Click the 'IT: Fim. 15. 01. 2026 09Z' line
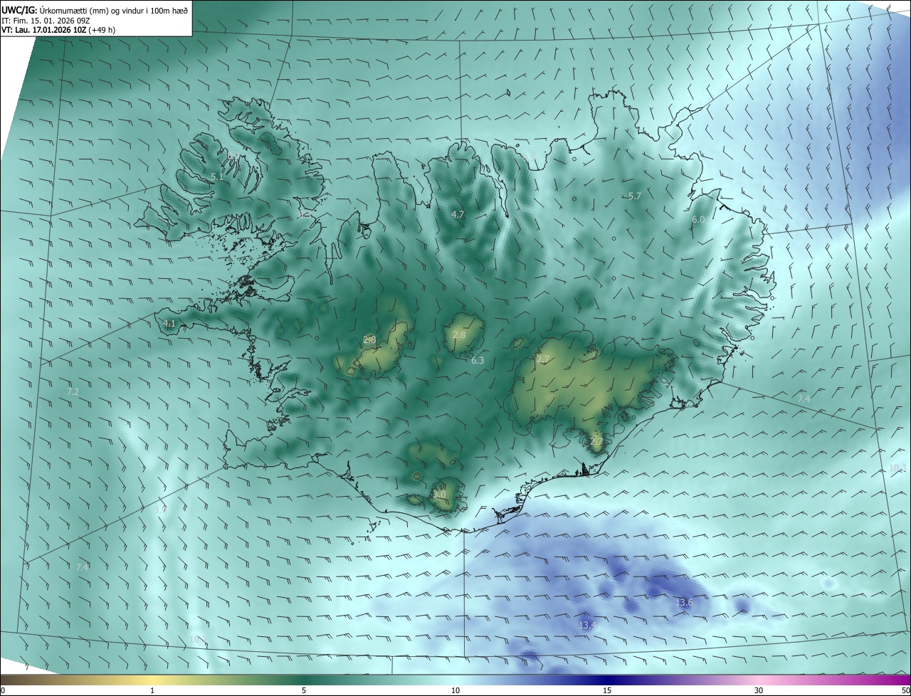The width and height of the screenshot is (911, 696). click(x=46, y=20)
